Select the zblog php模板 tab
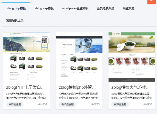Screen dimensions: 157x114 click(16, 8)
